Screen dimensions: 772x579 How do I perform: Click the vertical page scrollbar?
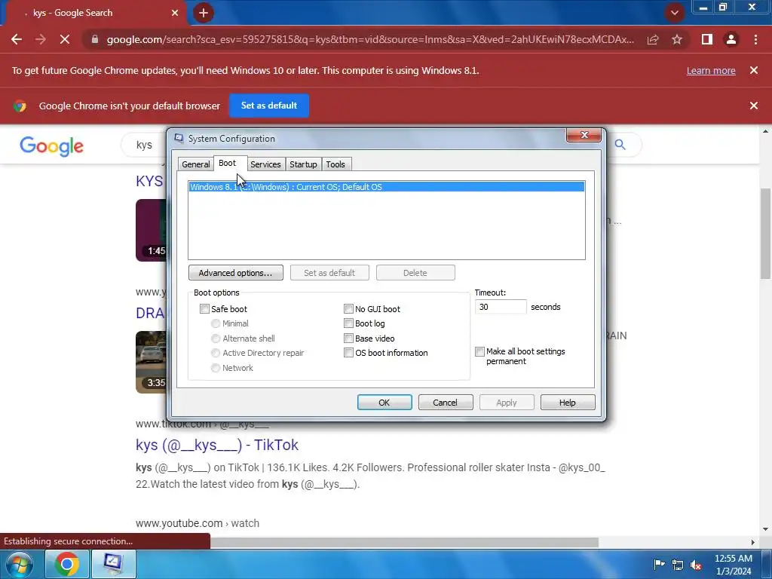click(x=766, y=234)
